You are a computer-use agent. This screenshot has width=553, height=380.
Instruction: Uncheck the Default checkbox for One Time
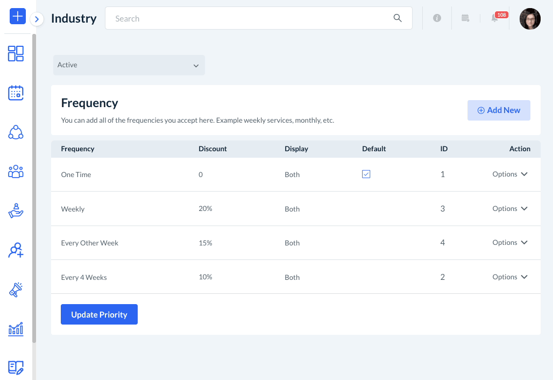366,174
